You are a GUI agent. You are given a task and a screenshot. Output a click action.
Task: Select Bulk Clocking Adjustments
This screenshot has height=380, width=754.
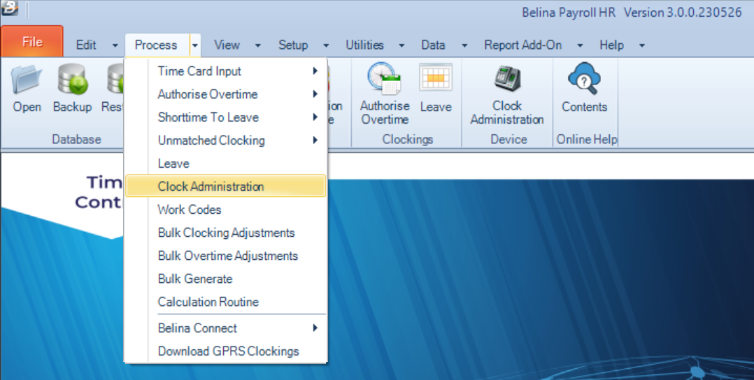(225, 233)
